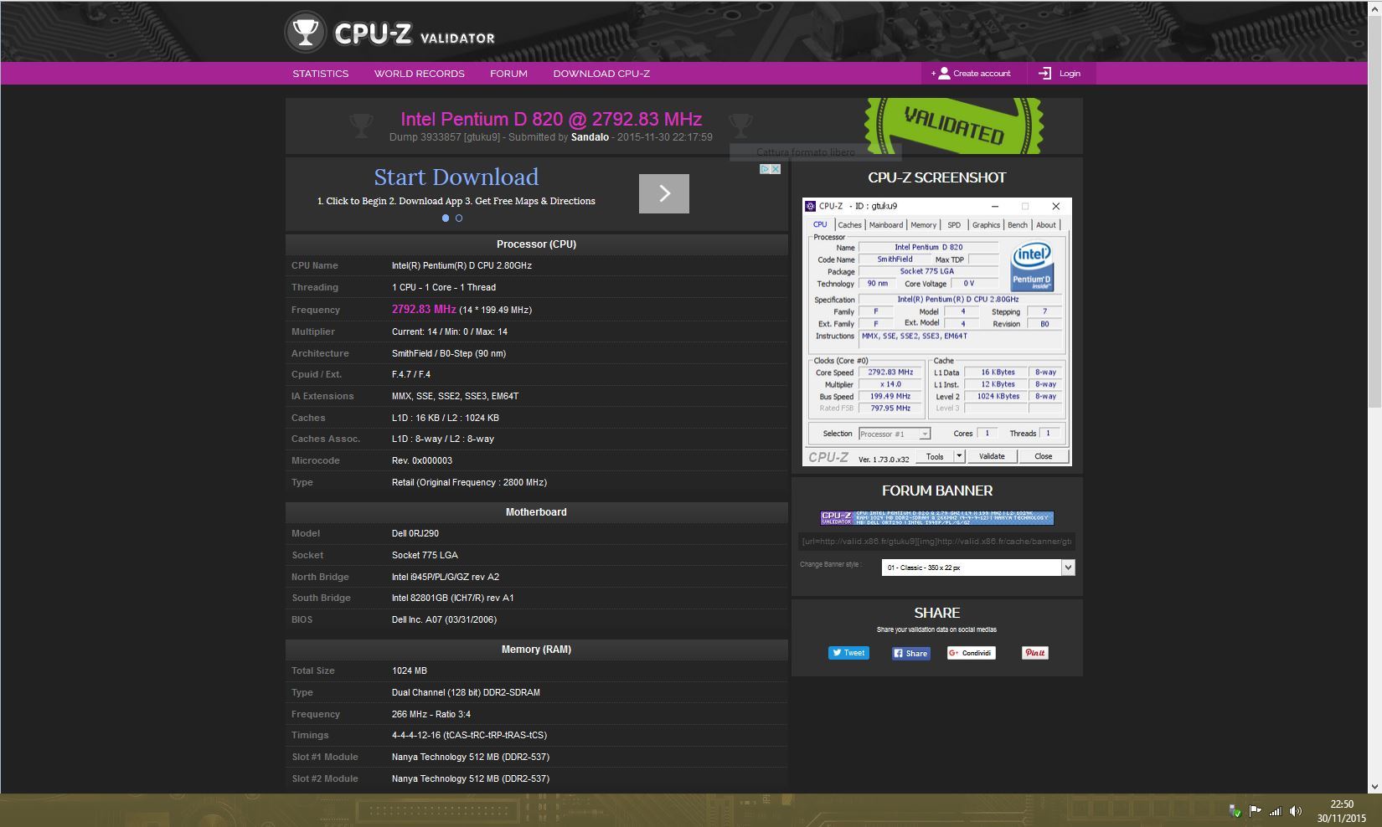Open the Processor #1 selection dropdown in the screenshot
This screenshot has height=827, width=1382.
coord(895,434)
